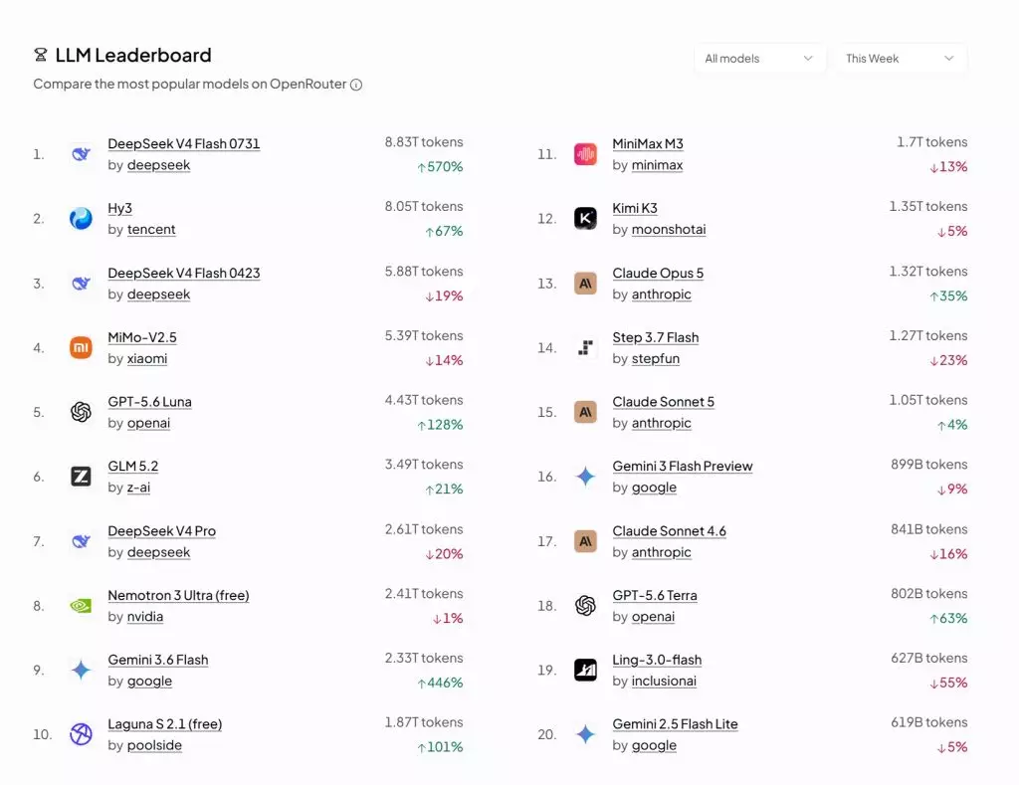Image resolution: width=1019 pixels, height=785 pixels.
Task: Visit the stepfun provider link
Action: [x=656, y=359]
